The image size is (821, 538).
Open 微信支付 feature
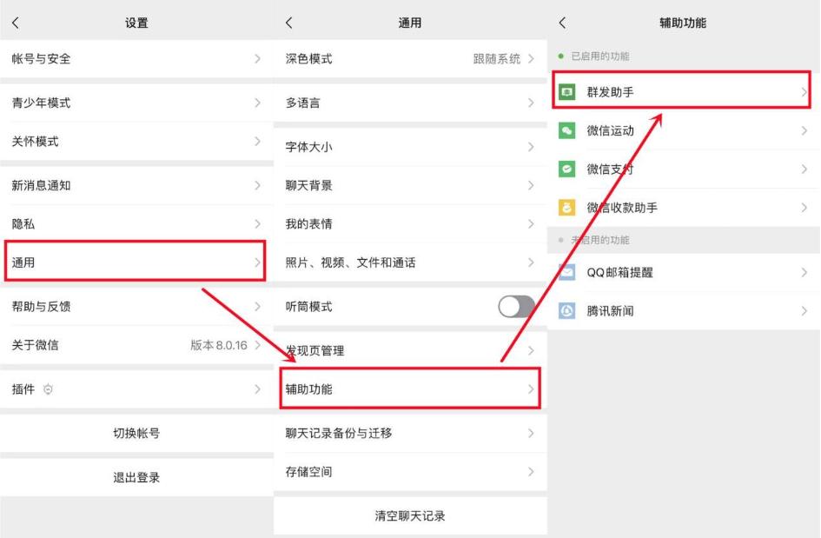[x=684, y=169]
